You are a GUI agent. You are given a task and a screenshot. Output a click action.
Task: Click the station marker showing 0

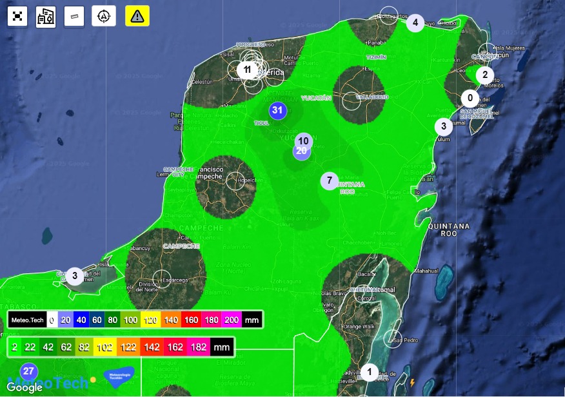click(x=470, y=98)
